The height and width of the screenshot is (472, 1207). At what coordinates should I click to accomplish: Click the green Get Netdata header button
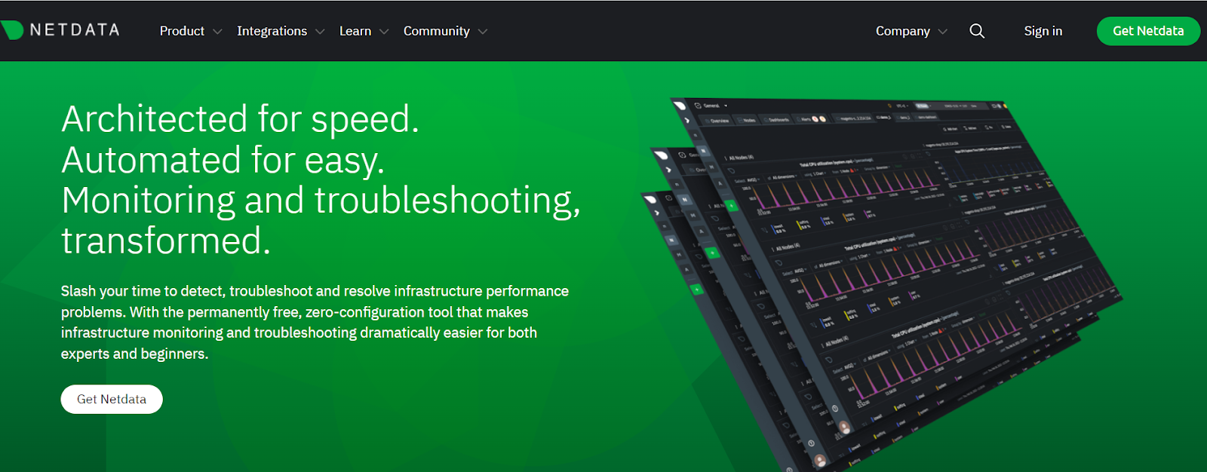pyautogui.click(x=1148, y=31)
